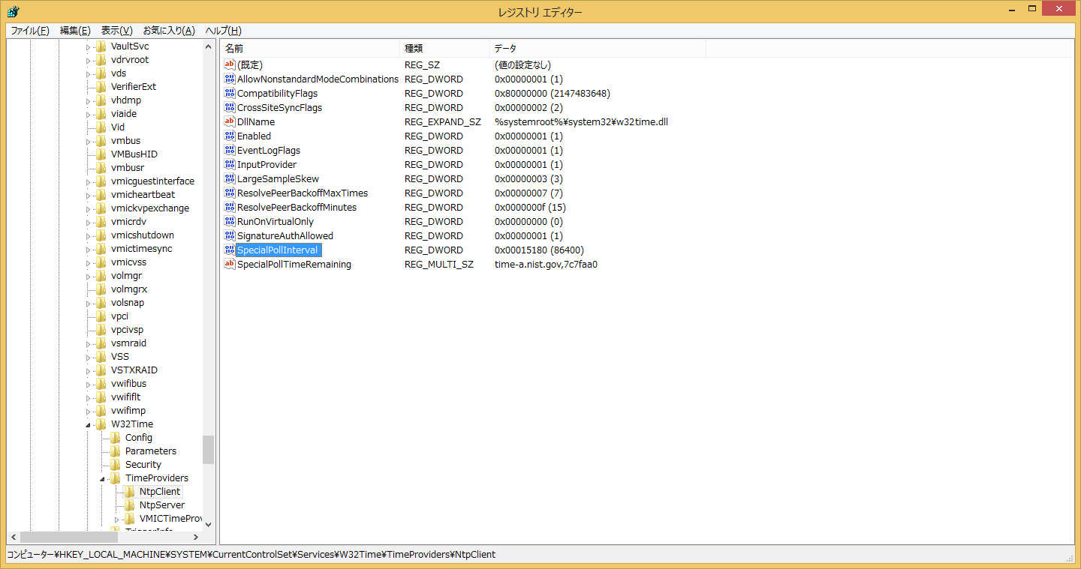Click the folder icon of NtpServer key
Image resolution: width=1081 pixels, height=569 pixels.
130,505
